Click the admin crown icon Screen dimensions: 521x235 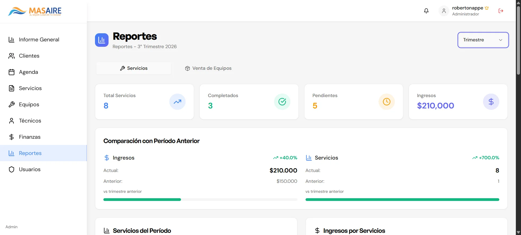pyautogui.click(x=487, y=8)
